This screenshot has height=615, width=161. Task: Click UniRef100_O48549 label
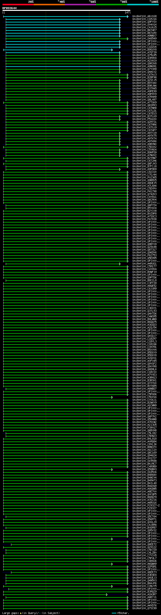pyautogui.click(x=144, y=39)
